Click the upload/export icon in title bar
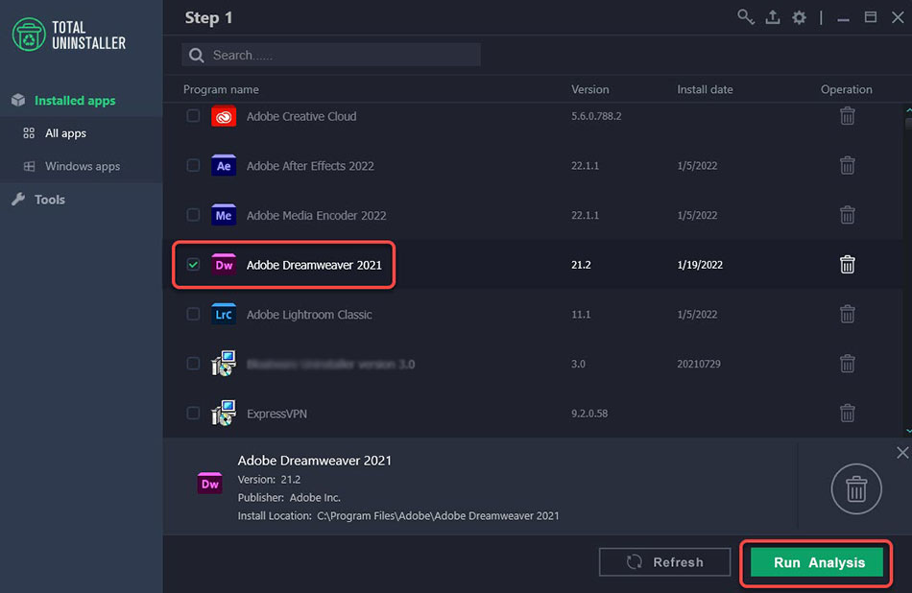Screen dimensions: 912x593 click(x=773, y=17)
